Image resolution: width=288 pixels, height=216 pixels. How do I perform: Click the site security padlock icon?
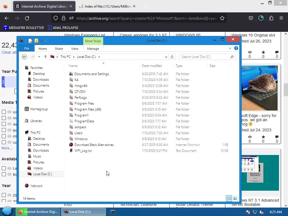pyautogui.click(x=64, y=18)
